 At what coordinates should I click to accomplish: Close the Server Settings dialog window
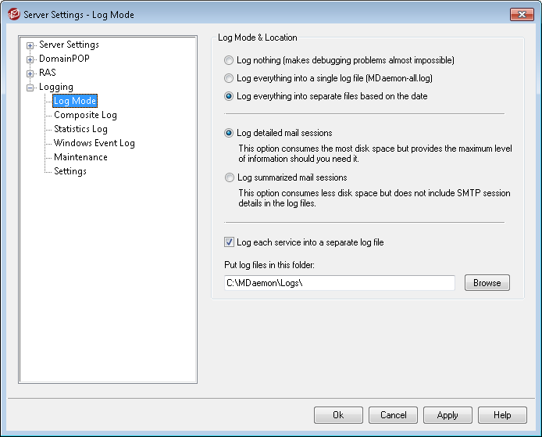coord(522,14)
